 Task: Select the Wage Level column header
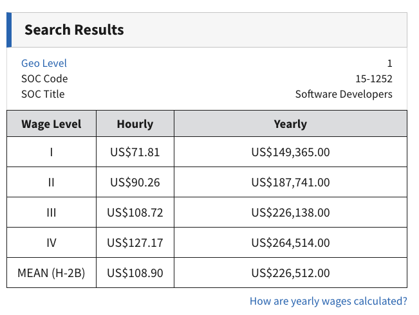[x=51, y=124]
